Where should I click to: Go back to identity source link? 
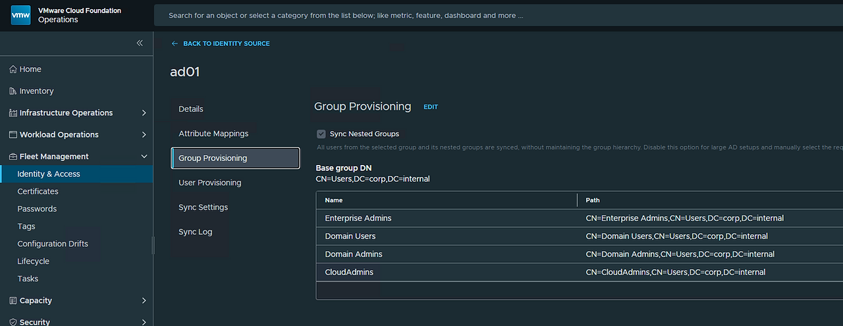point(221,43)
